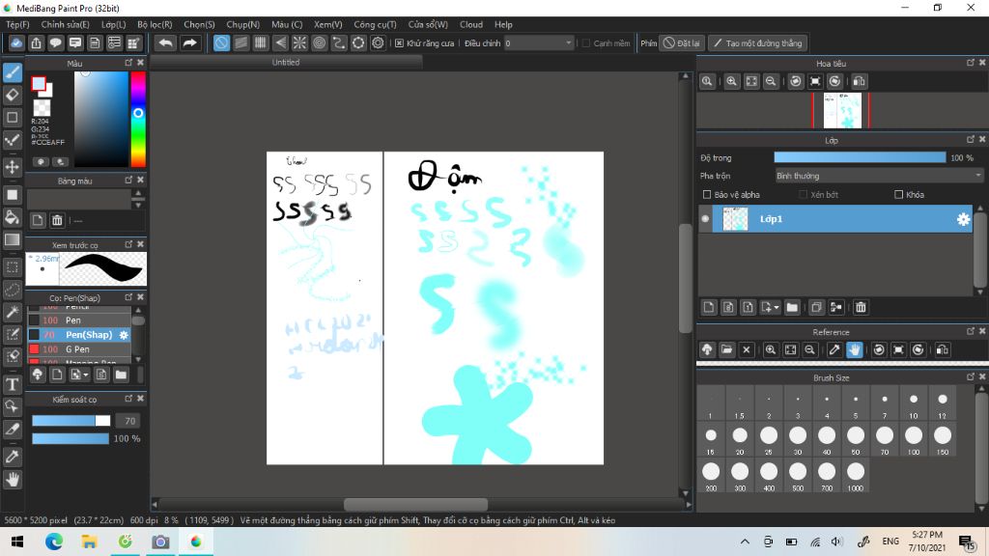Adjust the brush size slider at 70

pyautogui.click(x=71, y=421)
